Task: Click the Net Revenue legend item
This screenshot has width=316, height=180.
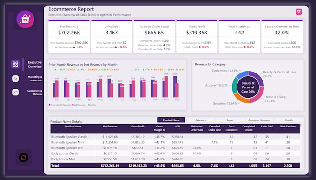Action: click(79, 105)
